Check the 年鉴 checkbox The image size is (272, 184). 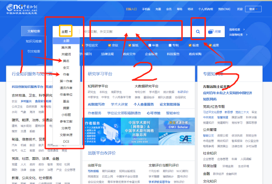(x=150, y=46)
